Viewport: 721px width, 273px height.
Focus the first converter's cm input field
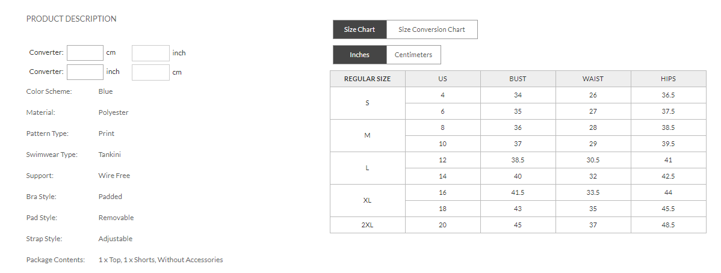pos(85,53)
